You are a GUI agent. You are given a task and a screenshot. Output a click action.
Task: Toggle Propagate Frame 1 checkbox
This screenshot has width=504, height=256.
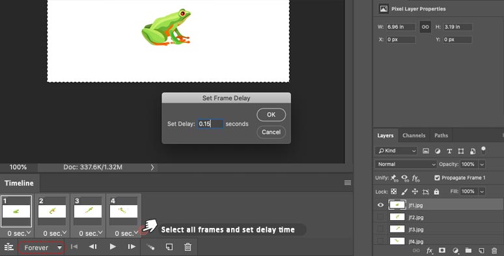[x=437, y=178]
